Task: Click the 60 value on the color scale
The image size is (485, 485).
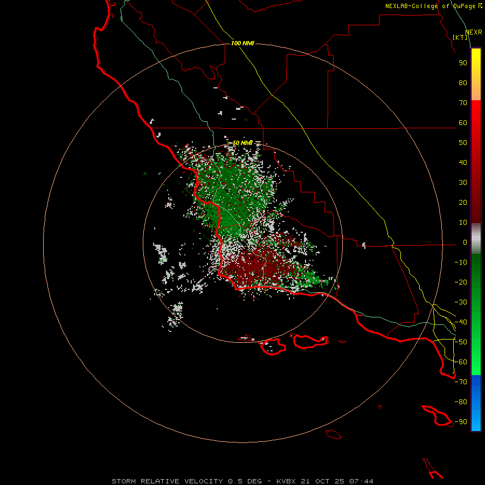Action: pyautogui.click(x=463, y=123)
